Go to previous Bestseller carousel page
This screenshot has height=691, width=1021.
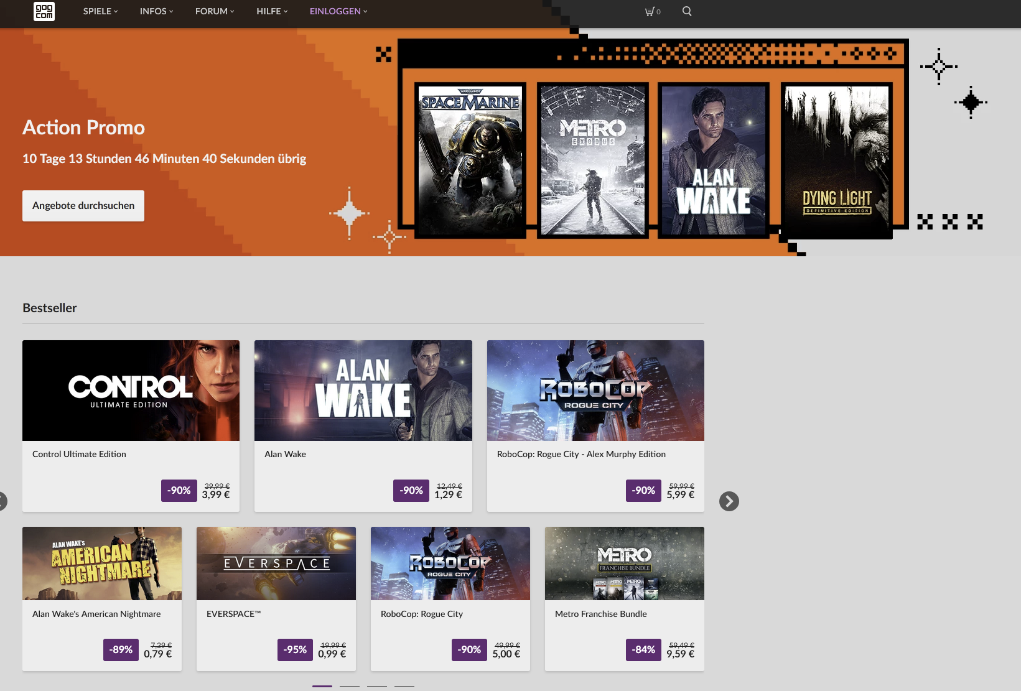click(x=2, y=501)
